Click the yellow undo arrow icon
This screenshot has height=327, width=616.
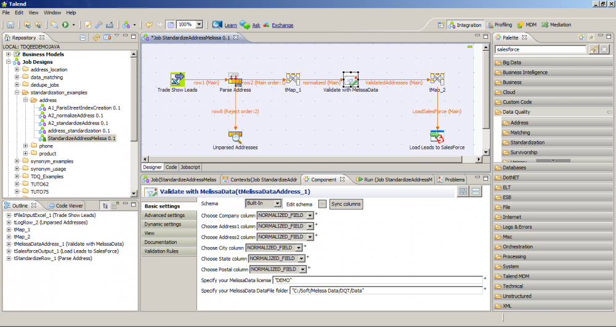tap(149, 25)
